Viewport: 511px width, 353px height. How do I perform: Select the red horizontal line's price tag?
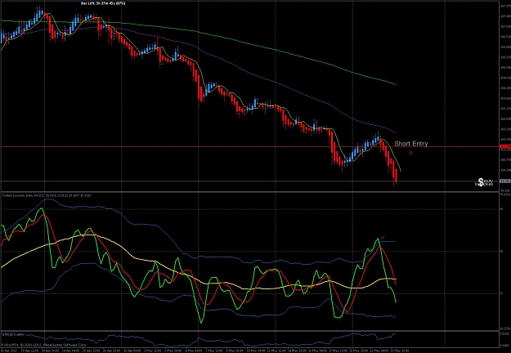tap(505, 146)
